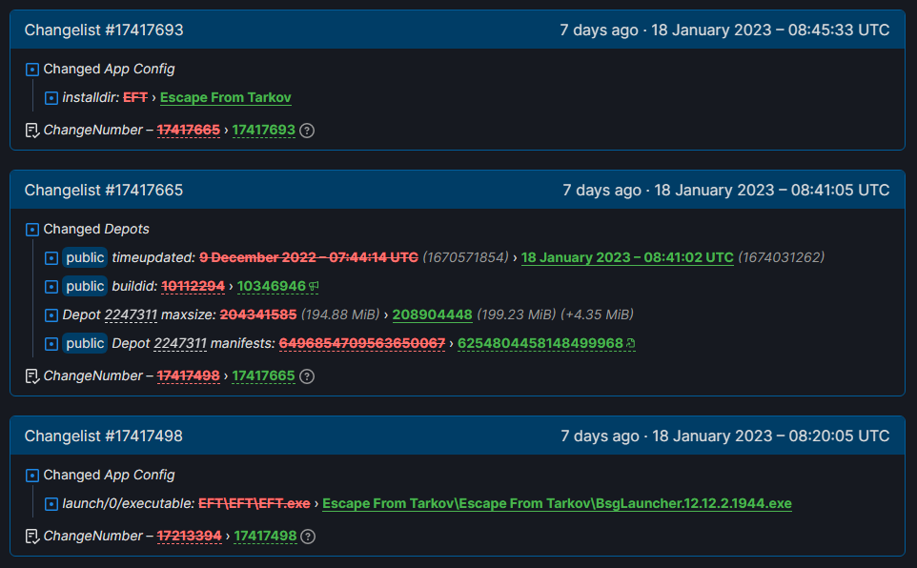Image resolution: width=917 pixels, height=568 pixels.
Task: Click timestamp 18 January 2023 – 08:20:05 UTC
Action: coord(771,436)
